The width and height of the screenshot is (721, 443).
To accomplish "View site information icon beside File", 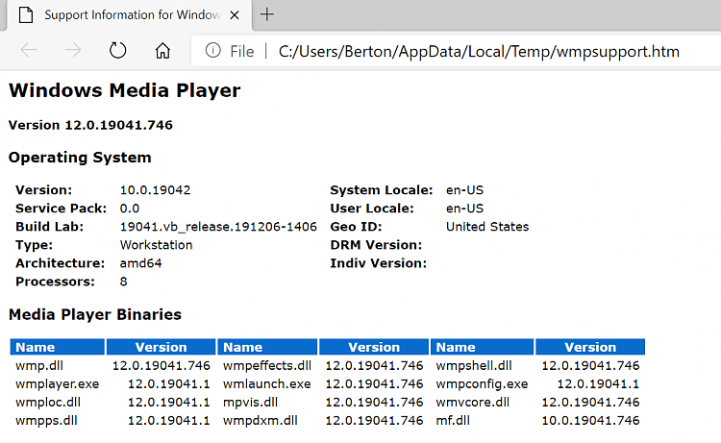I will (x=212, y=50).
